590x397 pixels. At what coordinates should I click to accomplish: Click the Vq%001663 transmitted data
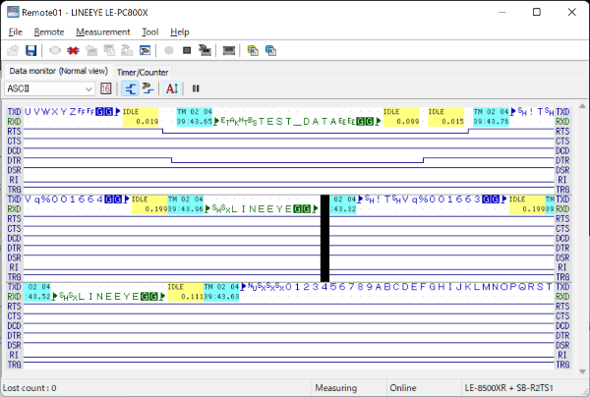pos(441,199)
